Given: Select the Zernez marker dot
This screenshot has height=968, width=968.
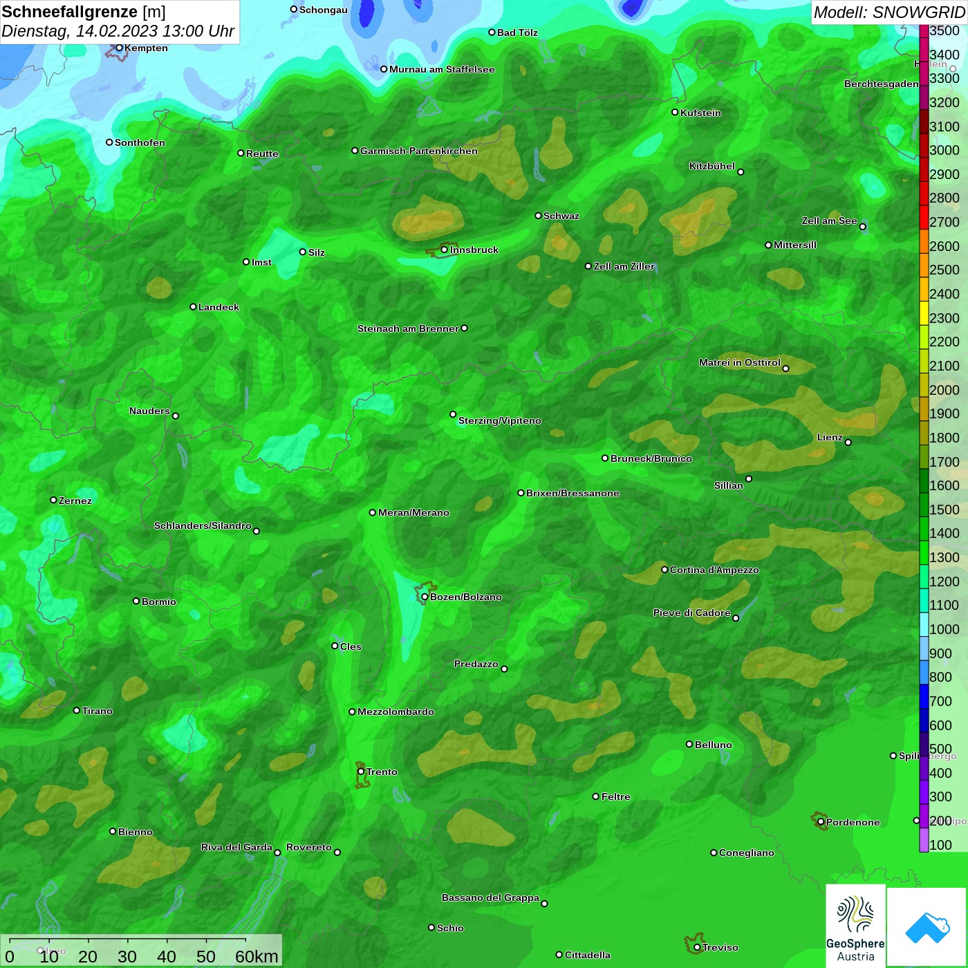Looking at the screenshot, I should click(x=53, y=500).
